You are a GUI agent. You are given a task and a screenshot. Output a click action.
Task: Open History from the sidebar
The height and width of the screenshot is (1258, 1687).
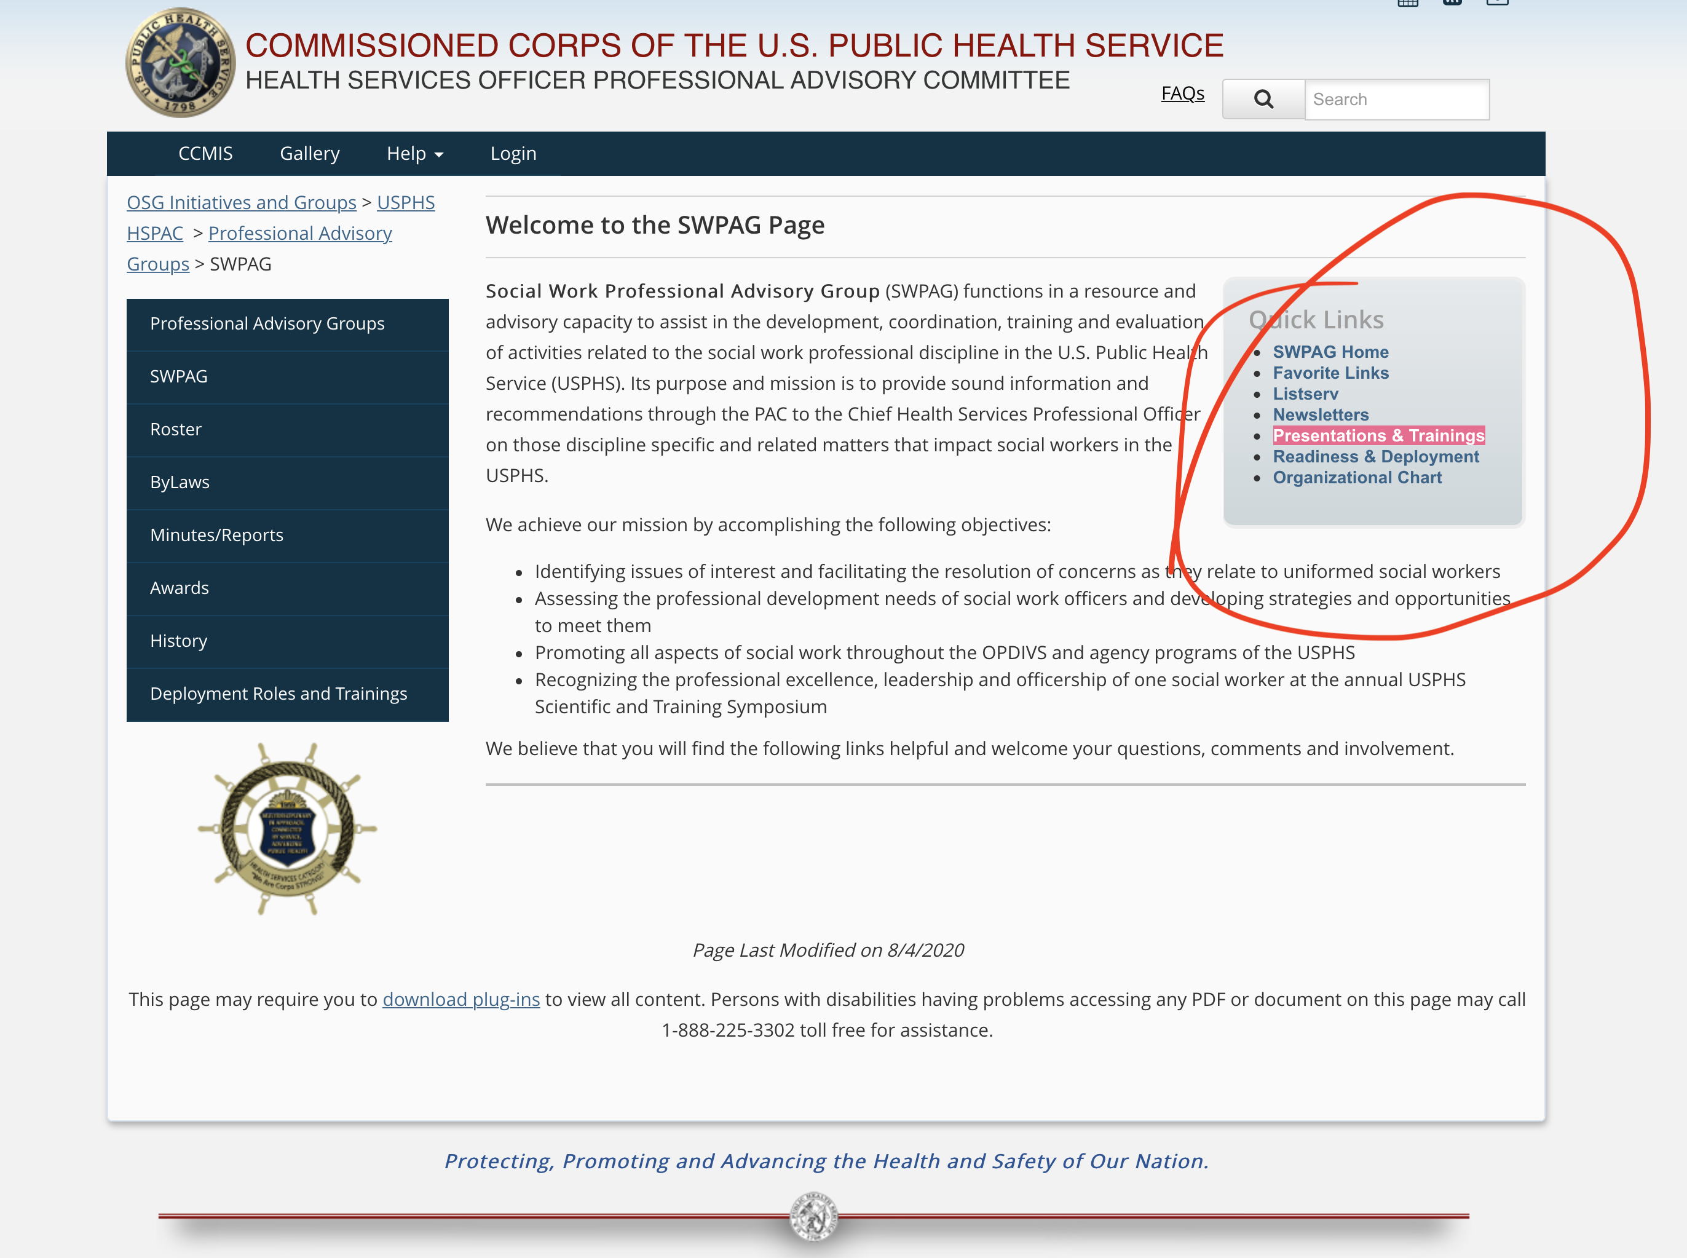(288, 641)
